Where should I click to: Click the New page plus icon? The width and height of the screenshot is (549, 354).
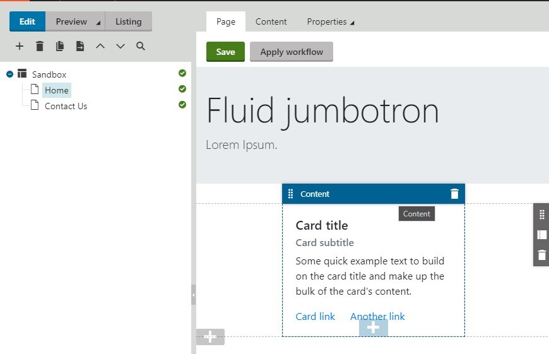click(x=20, y=46)
